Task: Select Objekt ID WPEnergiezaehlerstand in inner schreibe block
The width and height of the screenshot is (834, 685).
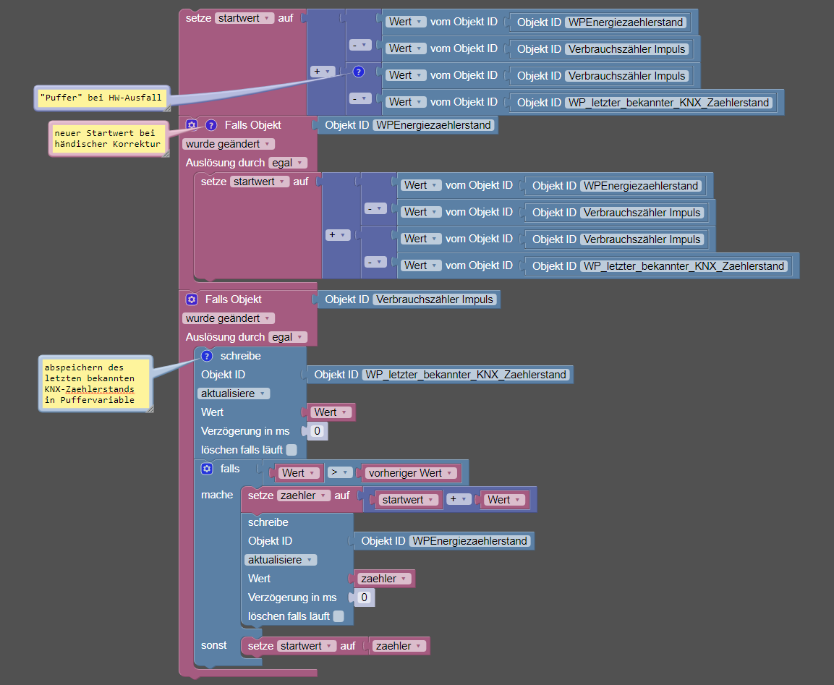Action: [469, 541]
